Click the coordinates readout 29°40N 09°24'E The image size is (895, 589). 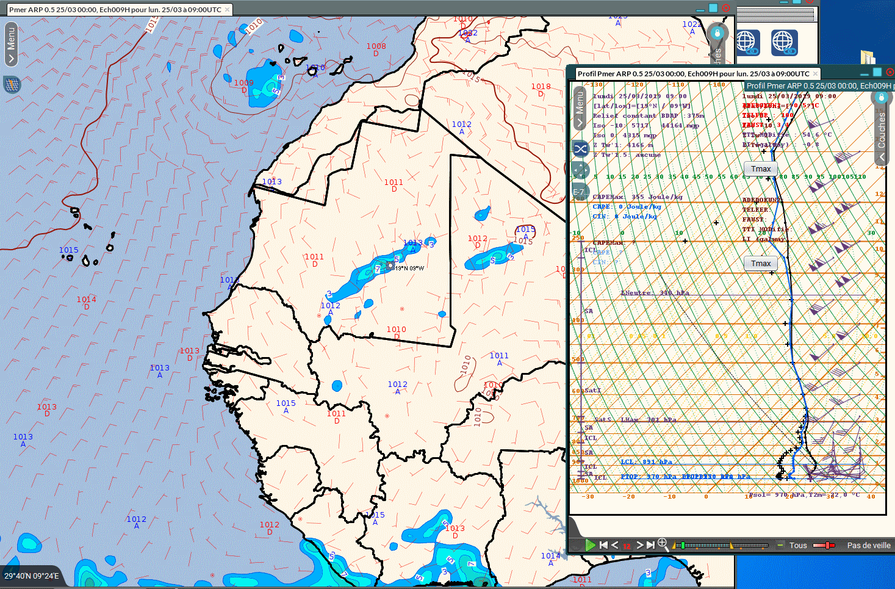pos(32,576)
